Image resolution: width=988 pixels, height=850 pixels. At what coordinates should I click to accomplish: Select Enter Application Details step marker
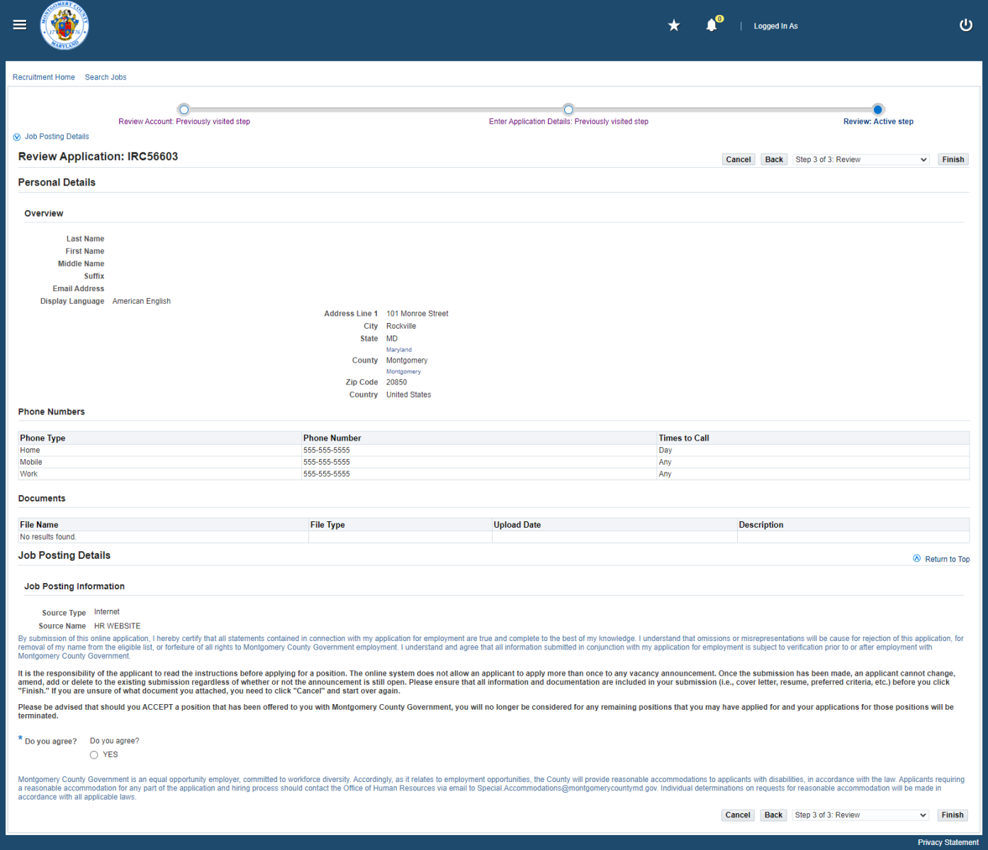point(568,110)
